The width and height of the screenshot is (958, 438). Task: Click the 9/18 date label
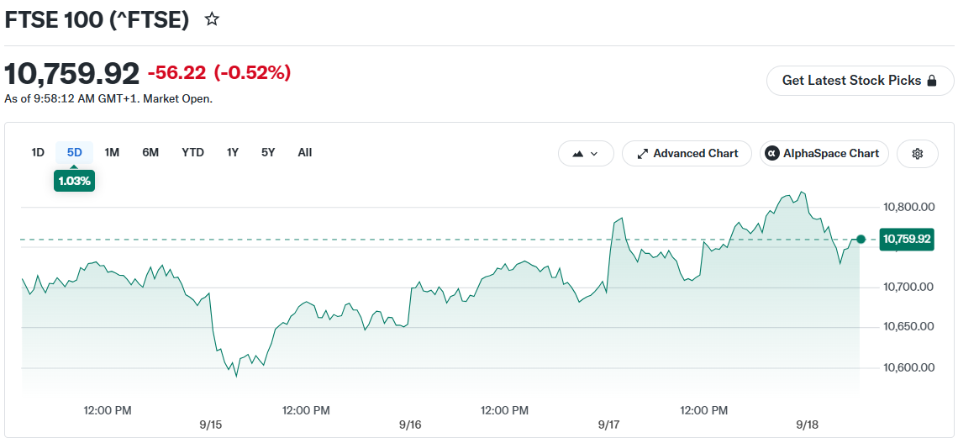[x=808, y=425]
